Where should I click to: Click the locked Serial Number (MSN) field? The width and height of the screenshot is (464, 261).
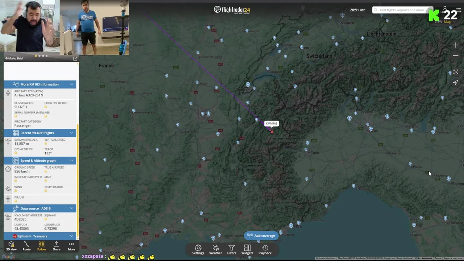pyautogui.click(x=29, y=114)
